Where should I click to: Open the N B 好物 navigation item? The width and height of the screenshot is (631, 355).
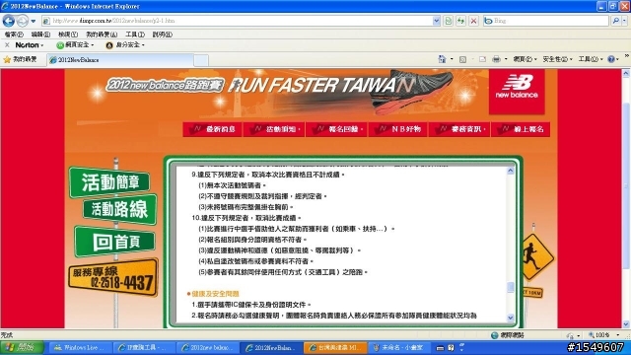[x=398, y=129]
